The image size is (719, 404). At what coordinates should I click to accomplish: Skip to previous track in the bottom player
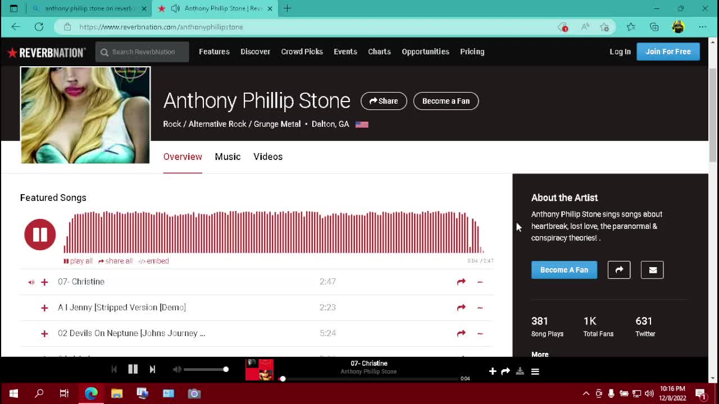coord(114,369)
